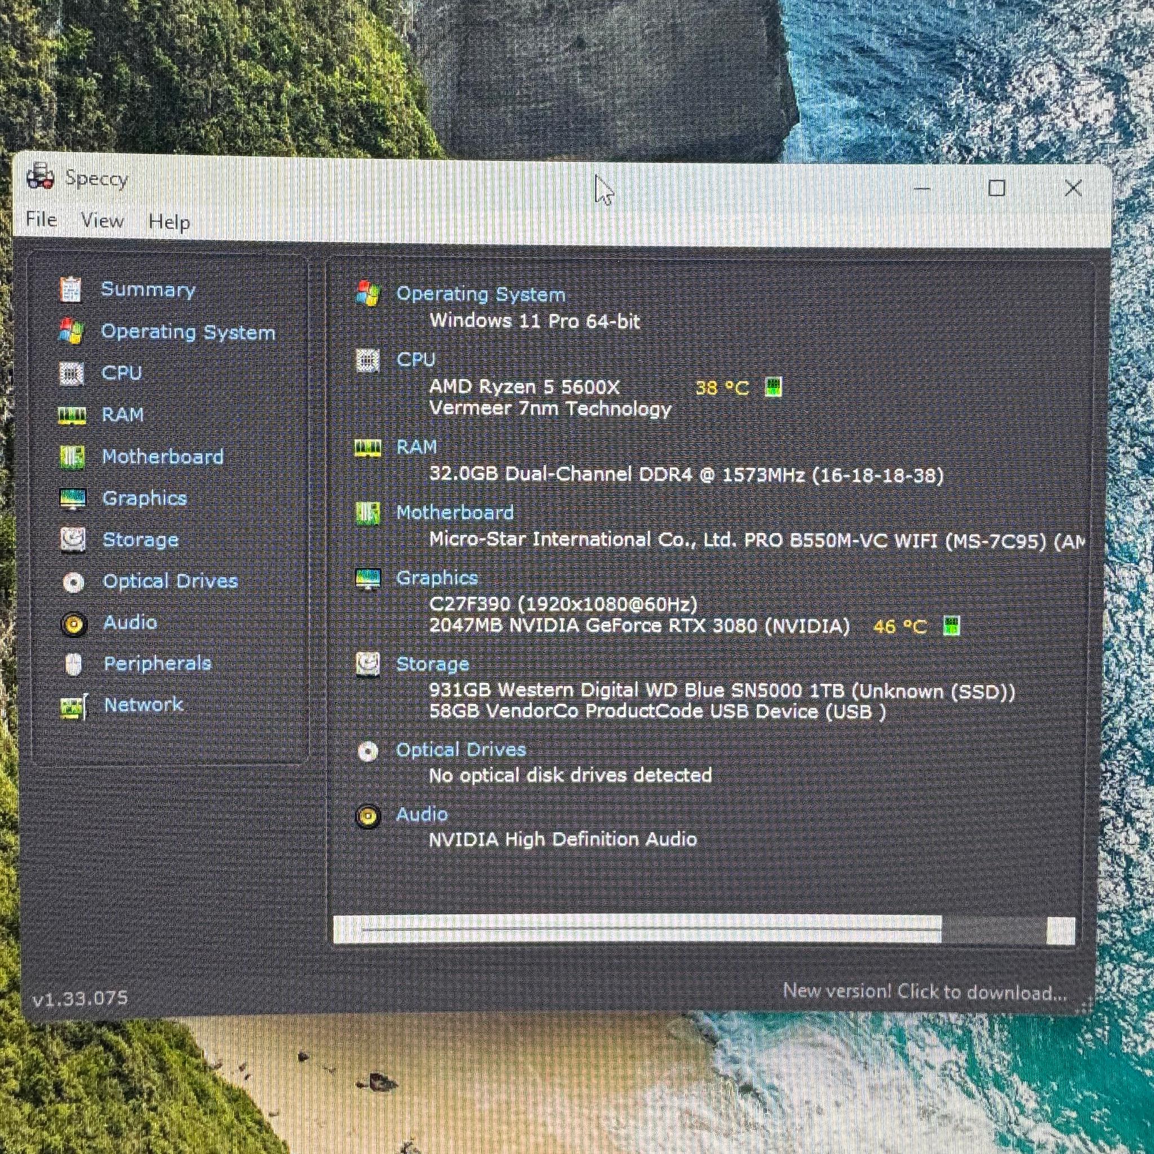Select the Network card icon in sidebar

tap(74, 707)
